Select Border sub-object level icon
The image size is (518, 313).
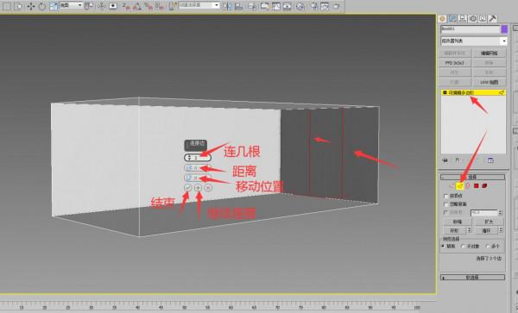tap(468, 186)
